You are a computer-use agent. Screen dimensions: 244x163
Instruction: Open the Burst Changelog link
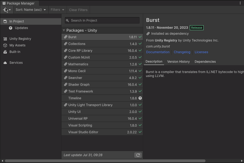tap(182, 52)
